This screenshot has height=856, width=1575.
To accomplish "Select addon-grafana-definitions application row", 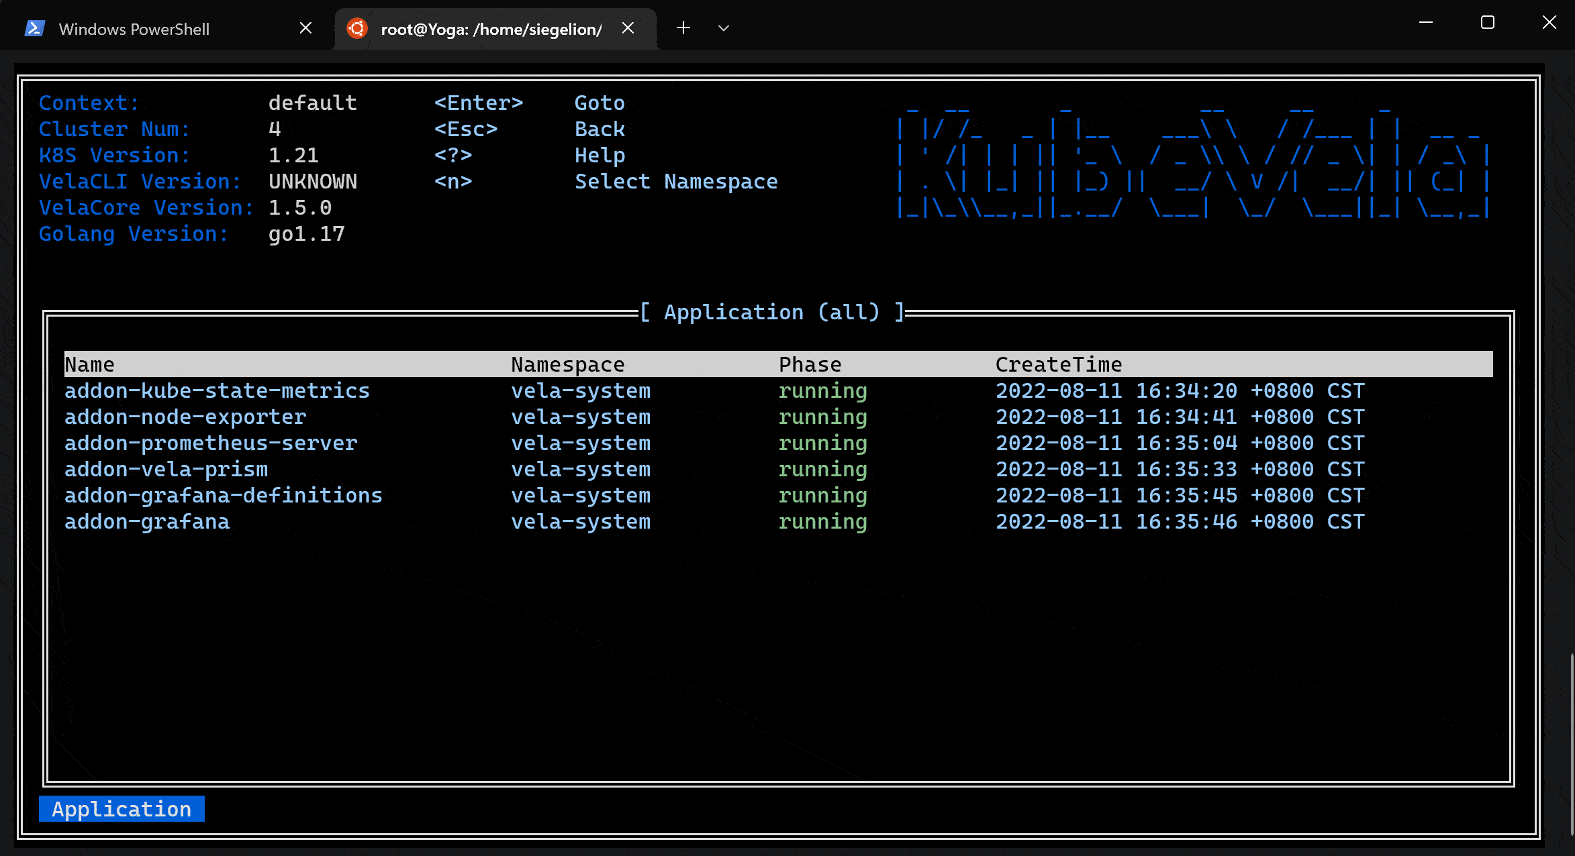I will 223,495.
